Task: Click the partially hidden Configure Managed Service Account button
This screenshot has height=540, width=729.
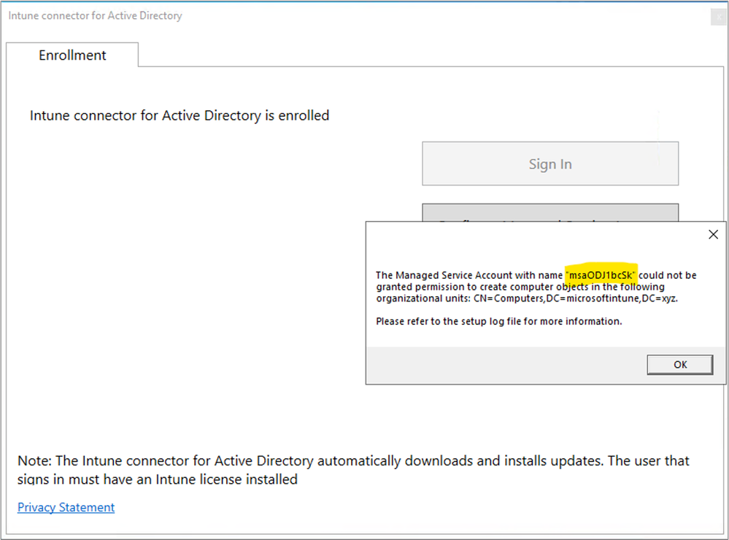Action: 550,212
